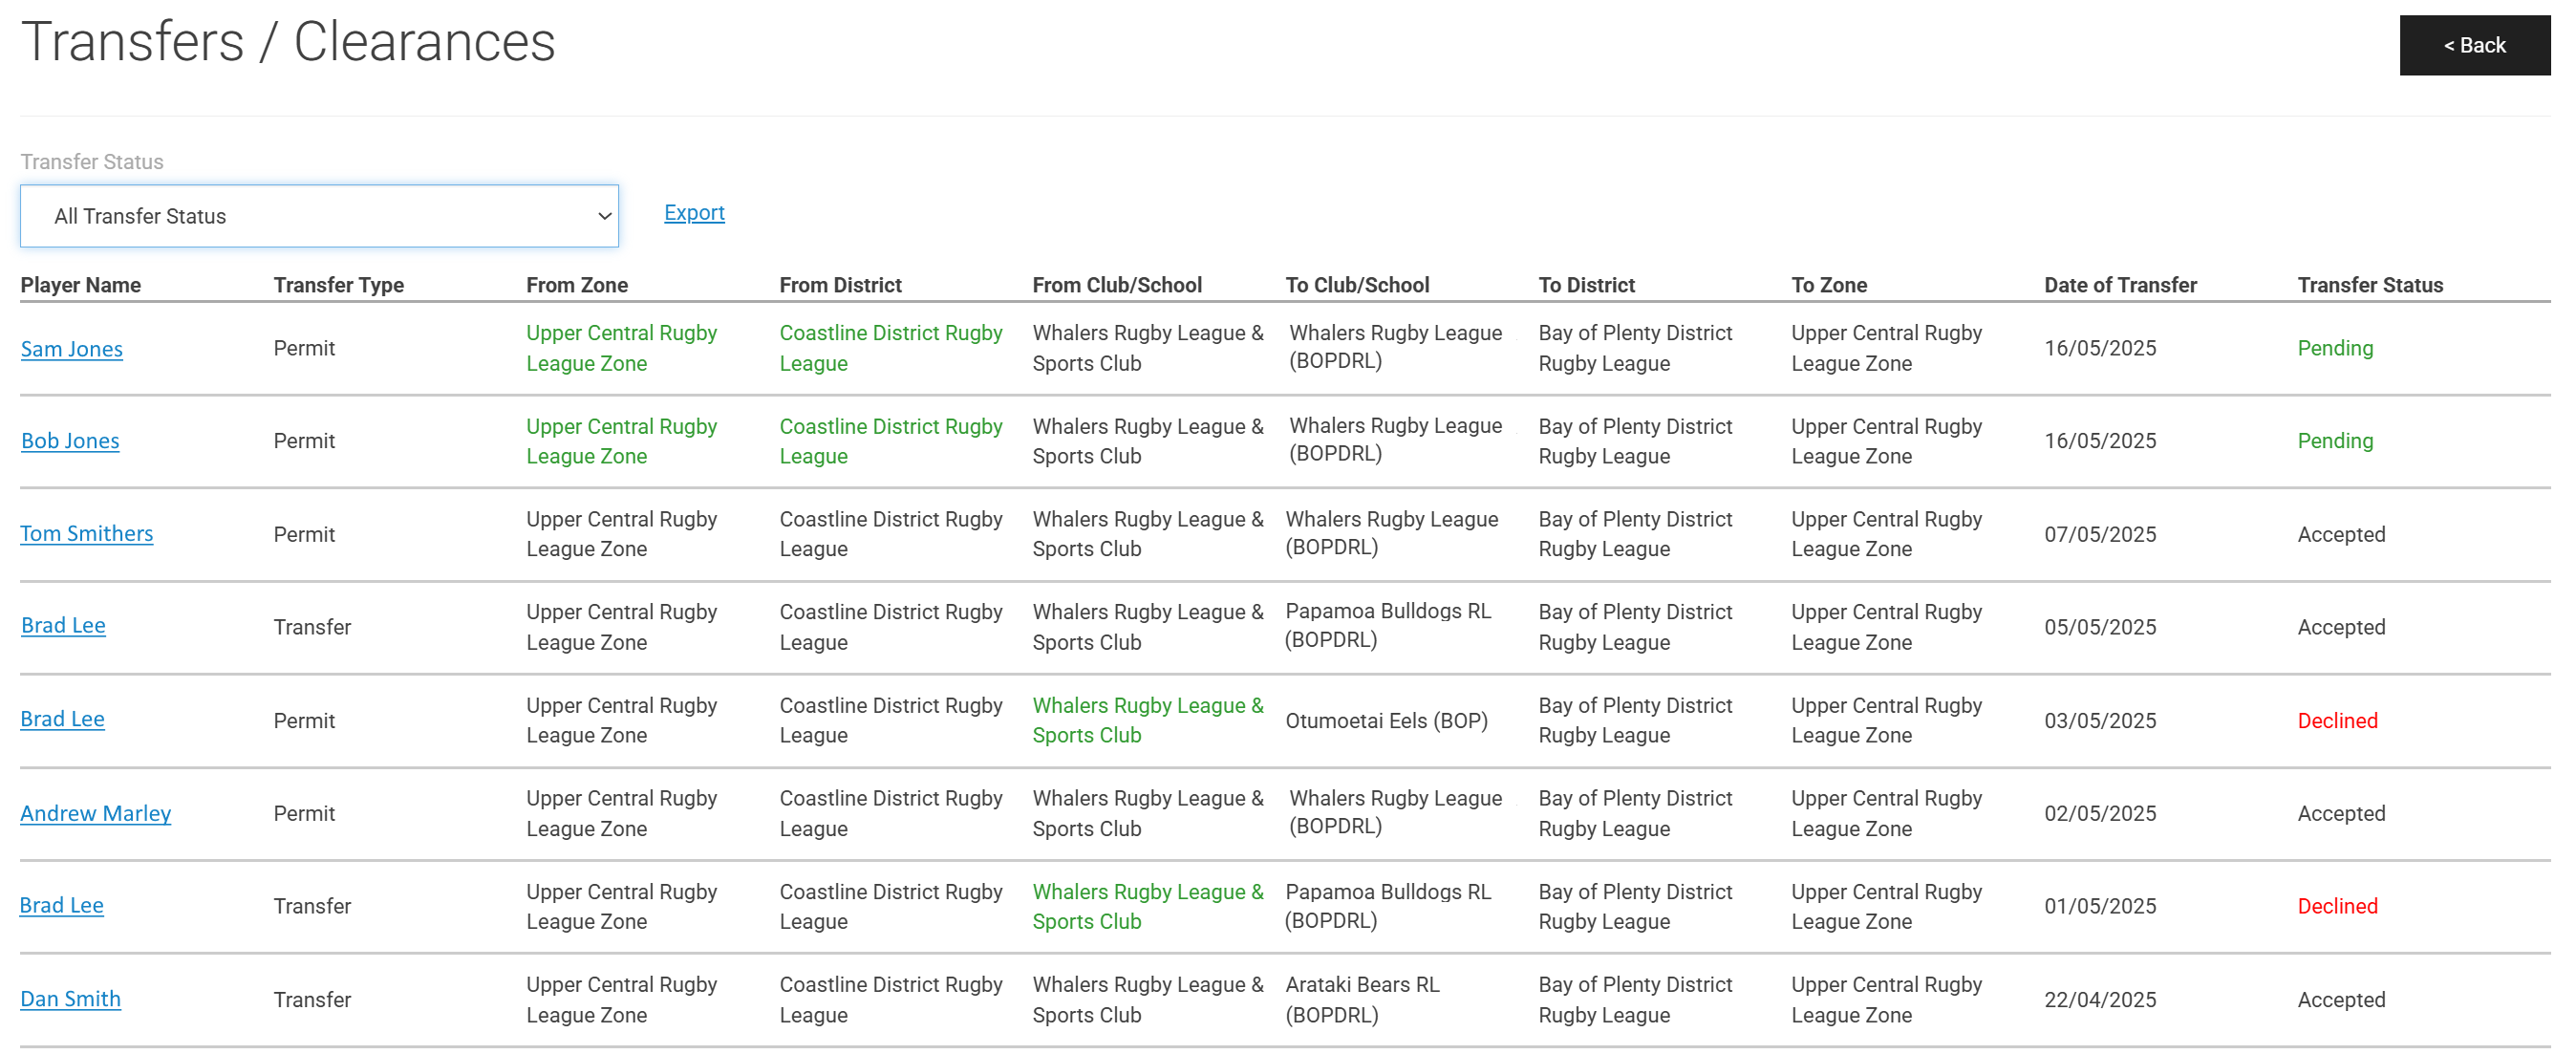Click the Player Name column header
The height and width of the screenshot is (1054, 2576).
(x=81, y=285)
